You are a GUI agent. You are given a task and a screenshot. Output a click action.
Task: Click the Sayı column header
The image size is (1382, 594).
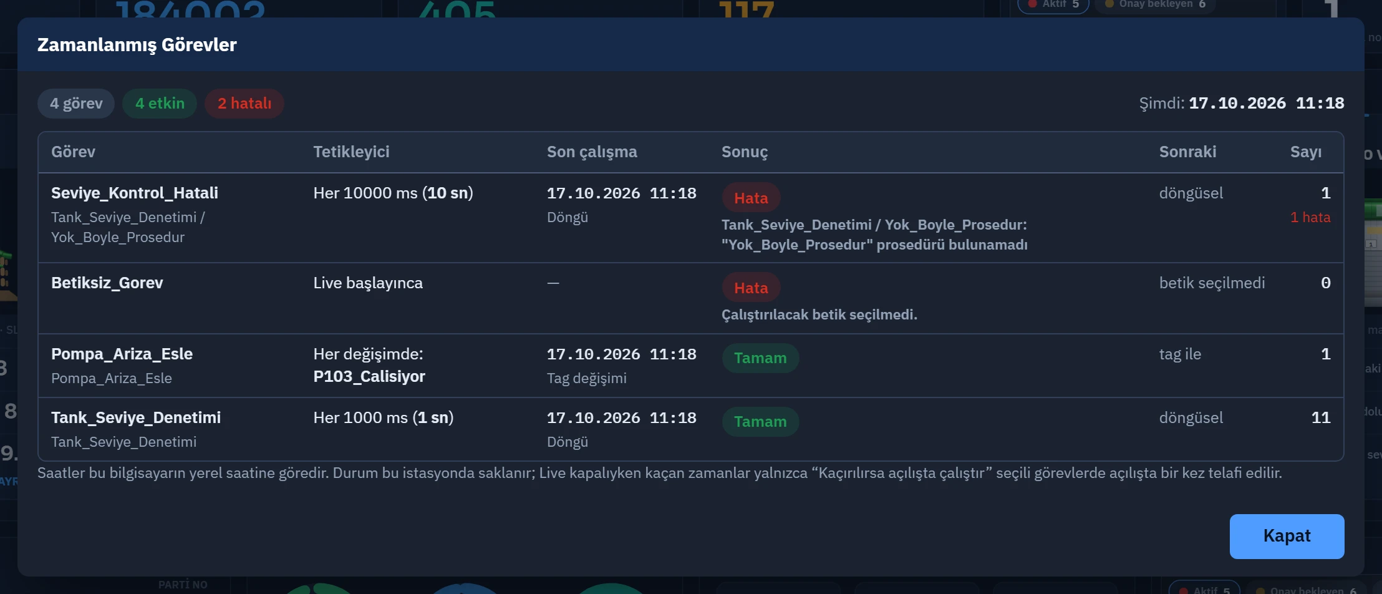(1306, 152)
